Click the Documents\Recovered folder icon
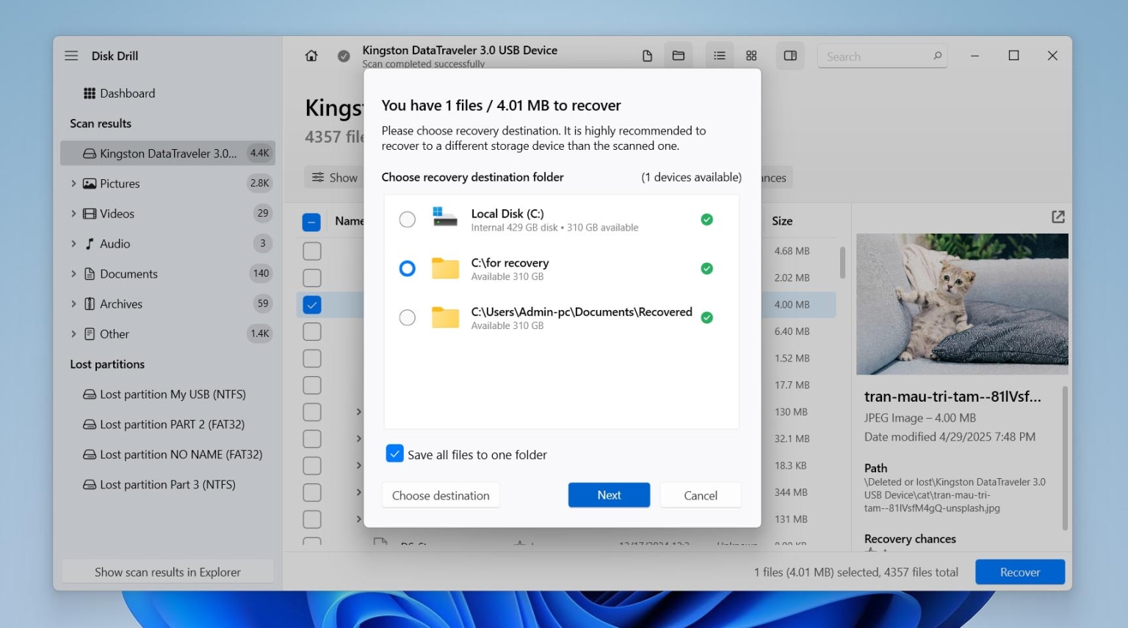This screenshot has height=628, width=1128. [445, 317]
